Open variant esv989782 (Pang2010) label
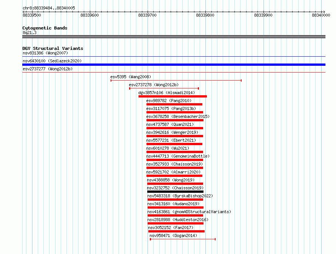The width and height of the screenshot is (336, 254). (169, 101)
